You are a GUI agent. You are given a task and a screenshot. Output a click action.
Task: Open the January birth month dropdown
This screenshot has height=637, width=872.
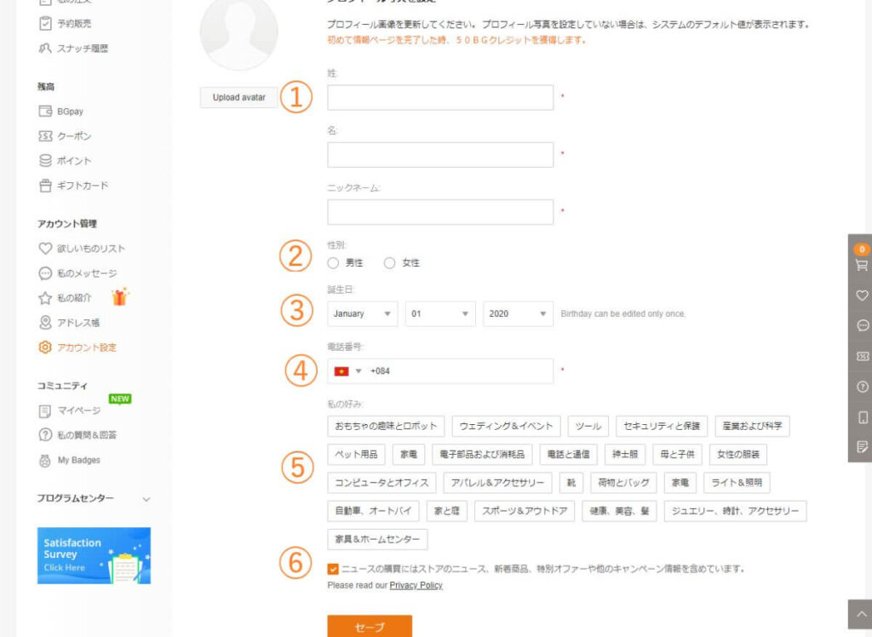[x=363, y=313]
